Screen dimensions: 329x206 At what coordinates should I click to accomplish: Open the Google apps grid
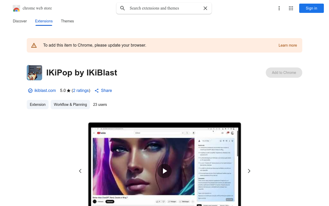tap(291, 8)
